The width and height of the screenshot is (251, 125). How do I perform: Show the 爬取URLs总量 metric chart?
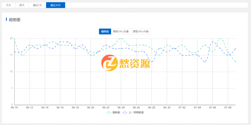[121, 31]
